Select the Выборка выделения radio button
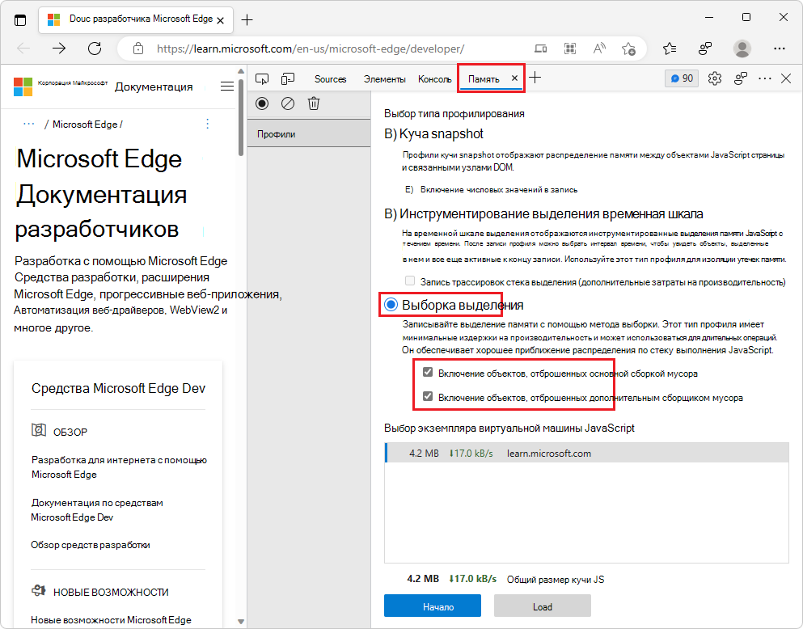Viewport: 803px width, 629px height. (391, 305)
